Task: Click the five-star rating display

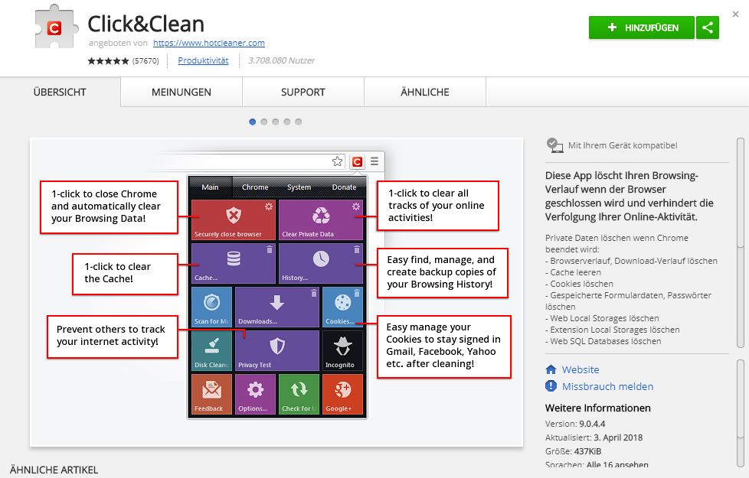Action: point(109,60)
